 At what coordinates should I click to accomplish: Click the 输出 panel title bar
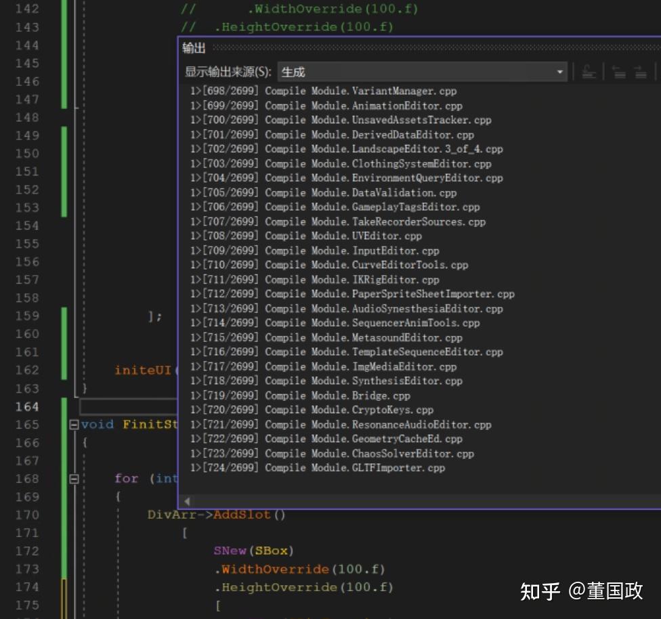[x=419, y=48]
